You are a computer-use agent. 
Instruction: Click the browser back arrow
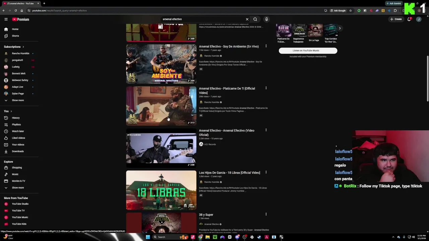tap(4, 10)
